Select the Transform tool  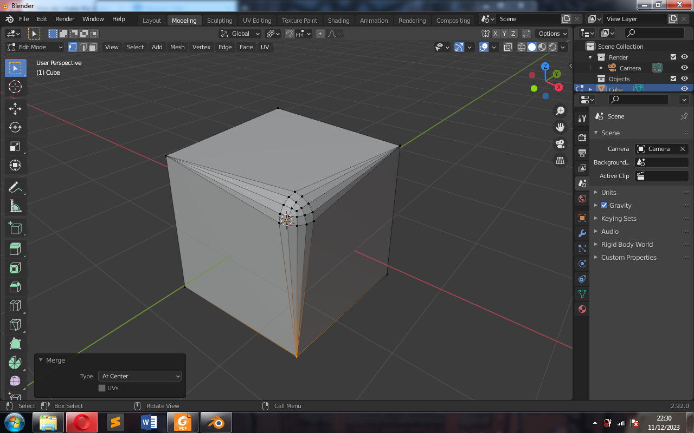[x=15, y=165]
